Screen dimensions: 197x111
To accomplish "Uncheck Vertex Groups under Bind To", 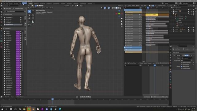I will [182, 67].
